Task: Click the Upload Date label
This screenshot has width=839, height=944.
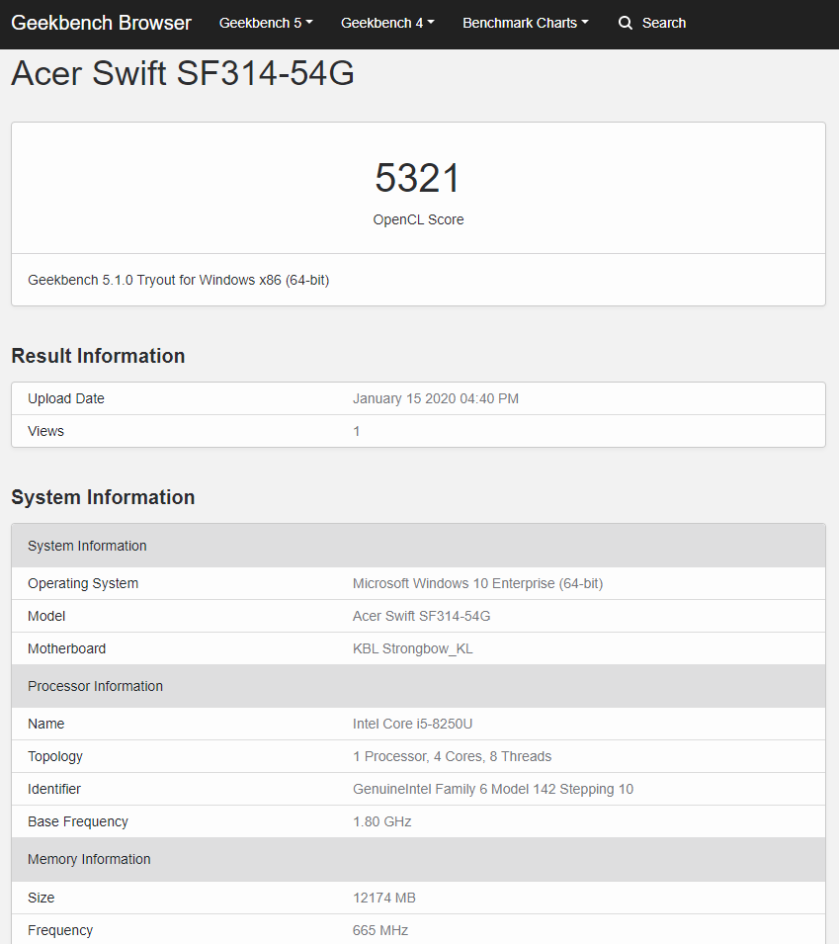Action: [66, 398]
